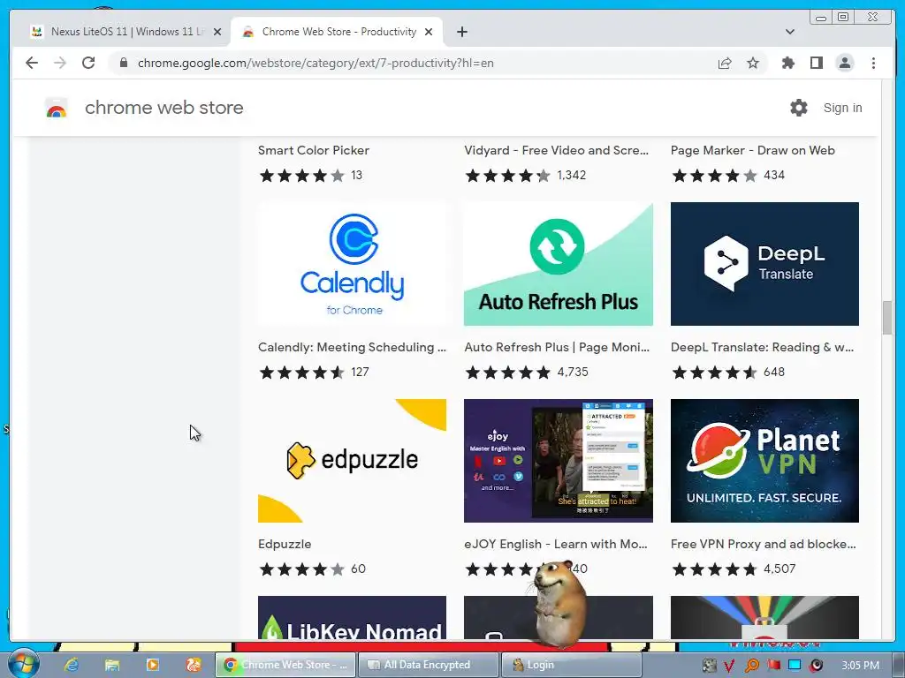Screen dimensions: 905x678
Task: Click the 1,342 rating count
Action: (x=572, y=176)
